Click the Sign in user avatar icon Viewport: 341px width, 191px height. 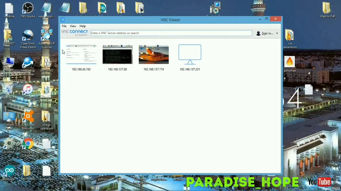click(258, 33)
